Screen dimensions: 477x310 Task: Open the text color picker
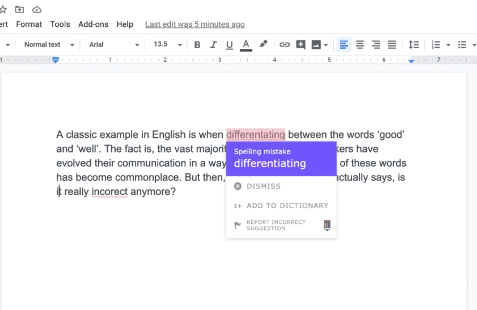tap(246, 45)
